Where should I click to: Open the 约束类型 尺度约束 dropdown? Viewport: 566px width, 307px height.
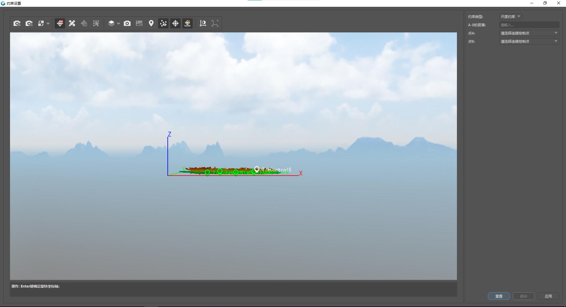coord(511,16)
